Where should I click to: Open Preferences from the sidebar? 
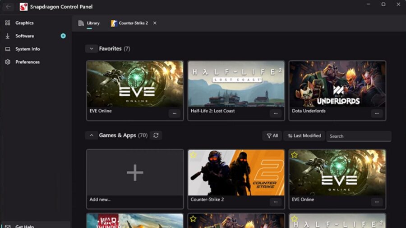pyautogui.click(x=28, y=62)
